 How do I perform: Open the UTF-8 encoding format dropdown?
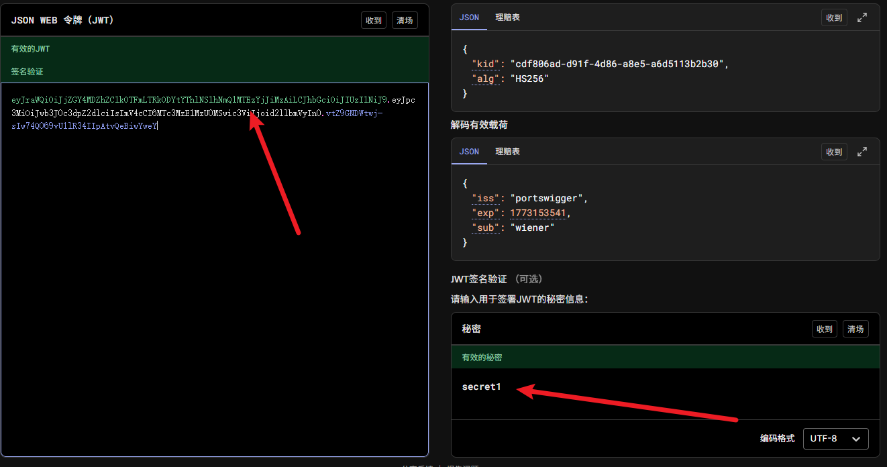[835, 438]
